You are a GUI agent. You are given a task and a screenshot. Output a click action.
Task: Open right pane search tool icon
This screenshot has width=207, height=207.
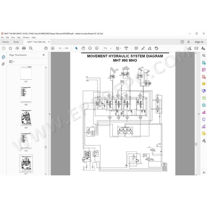click(x=204, y=56)
